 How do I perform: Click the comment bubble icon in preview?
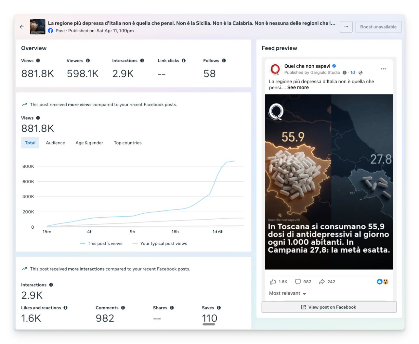click(298, 282)
